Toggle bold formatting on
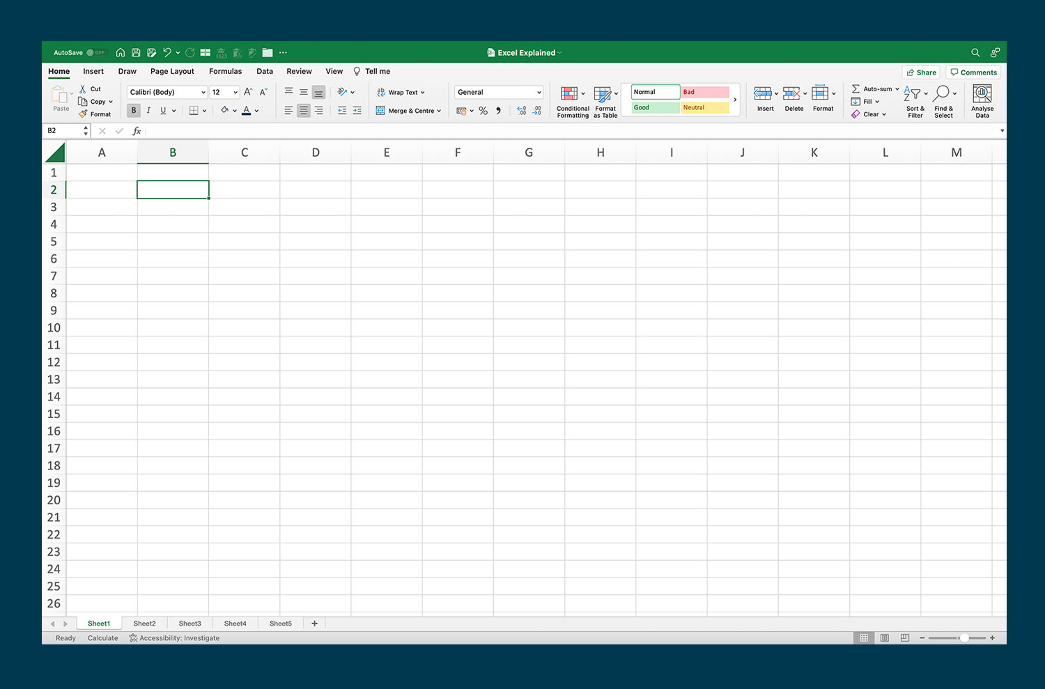This screenshot has width=1045, height=689. click(133, 110)
